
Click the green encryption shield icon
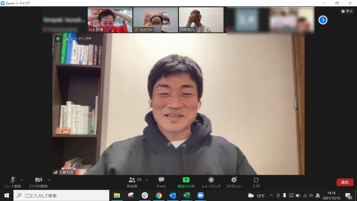(x=58, y=39)
